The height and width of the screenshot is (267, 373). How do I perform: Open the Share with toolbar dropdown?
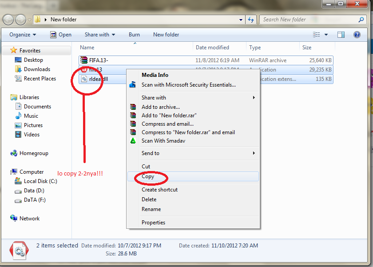pyautogui.click(x=99, y=35)
